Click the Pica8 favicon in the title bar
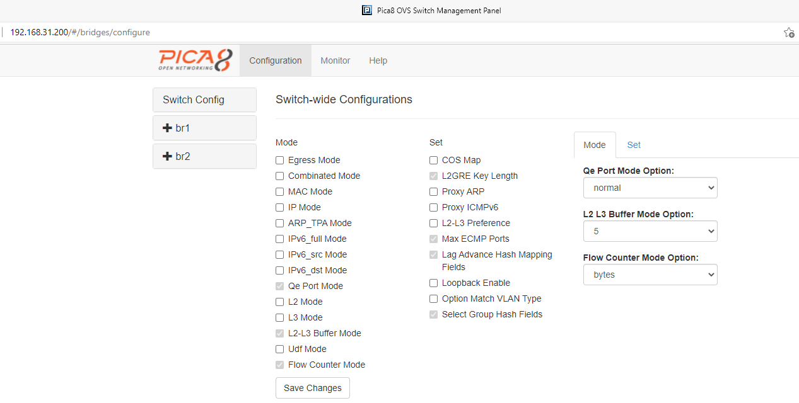The height and width of the screenshot is (403, 799). point(366,10)
